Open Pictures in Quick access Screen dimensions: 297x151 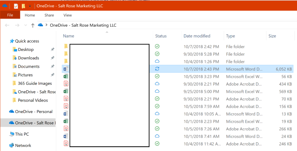[23, 75]
